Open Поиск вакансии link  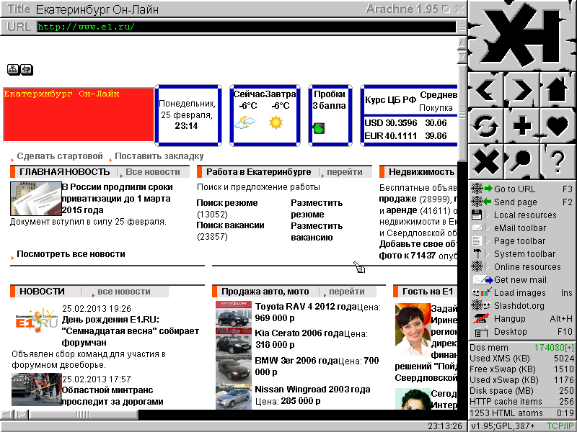point(230,225)
